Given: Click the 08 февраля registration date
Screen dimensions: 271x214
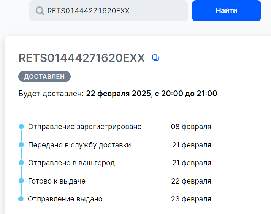Looking at the screenshot, I should pyautogui.click(x=191, y=127).
